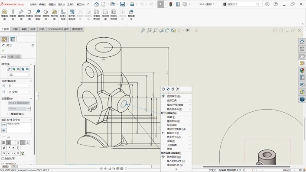Switch to the SOLIDWORKS 插件 tab
Image resolution: width=306 pixels, height=172 pixels.
tap(59, 29)
